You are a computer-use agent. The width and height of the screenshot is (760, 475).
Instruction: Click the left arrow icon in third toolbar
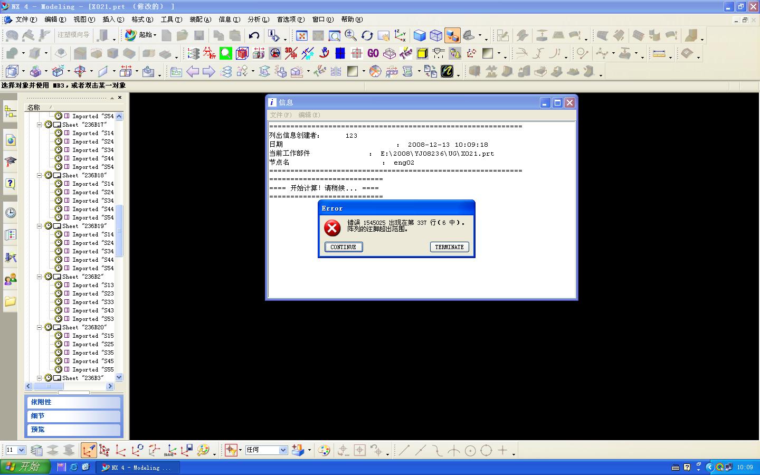[193, 71]
